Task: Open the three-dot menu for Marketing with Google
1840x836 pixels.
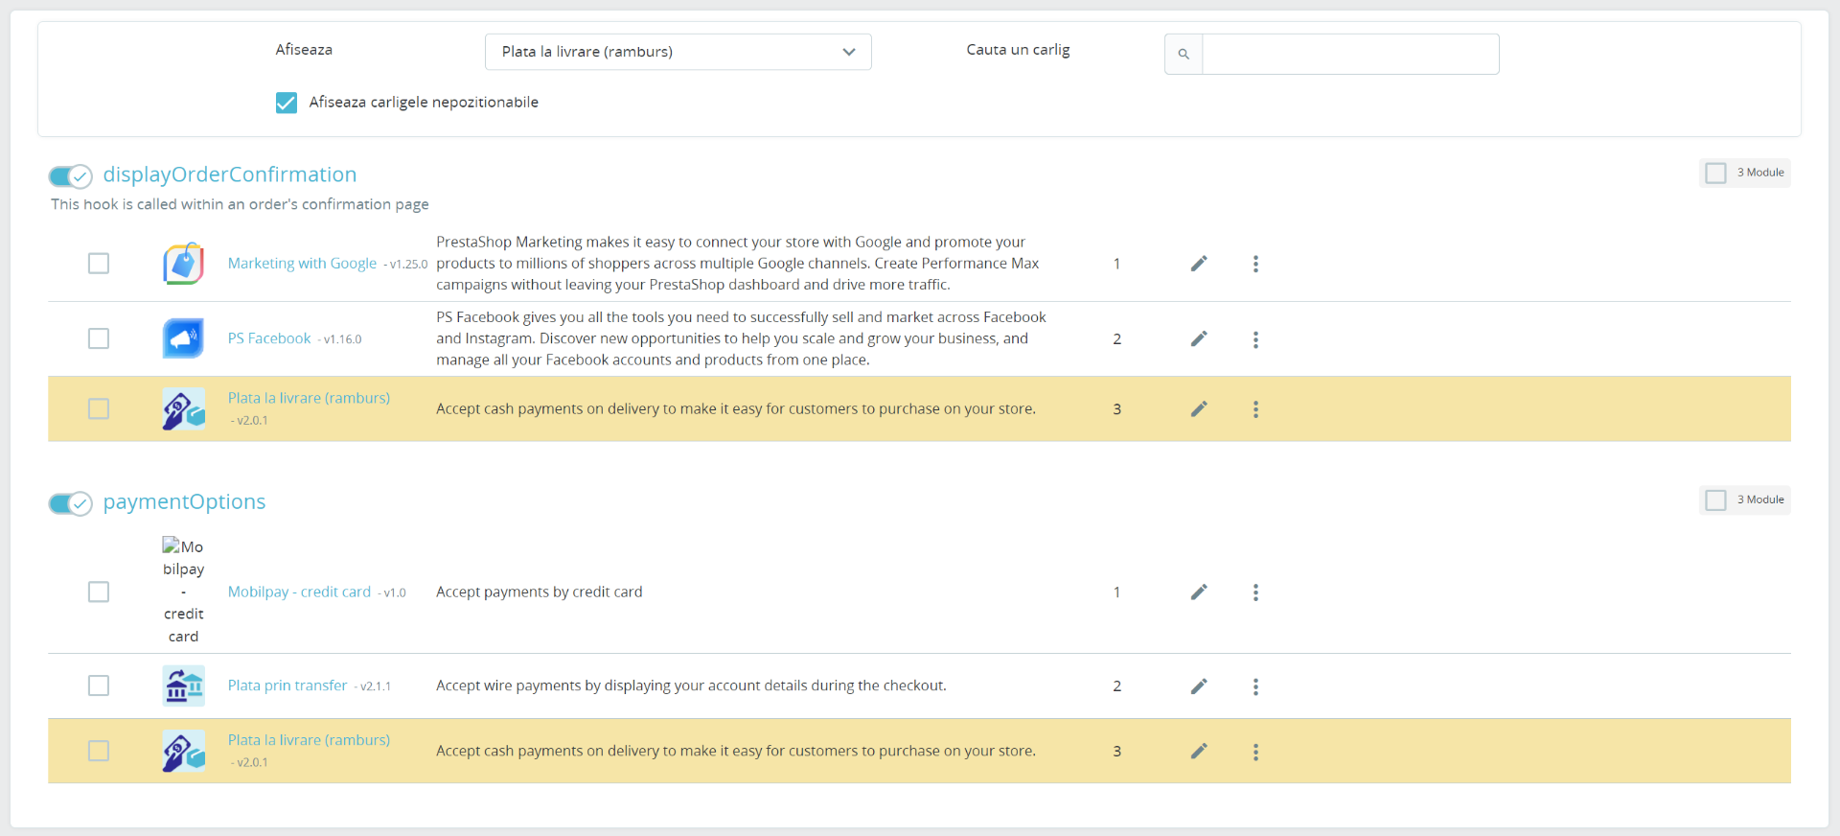Action: (x=1255, y=264)
